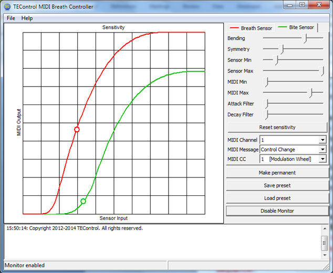Click the log scrollbar down arrow
The width and height of the screenshot is (333, 273).
tap(325, 255)
